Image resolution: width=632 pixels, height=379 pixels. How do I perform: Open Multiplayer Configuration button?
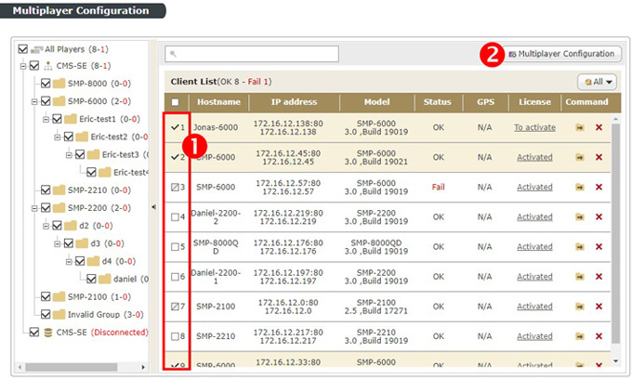(x=561, y=54)
